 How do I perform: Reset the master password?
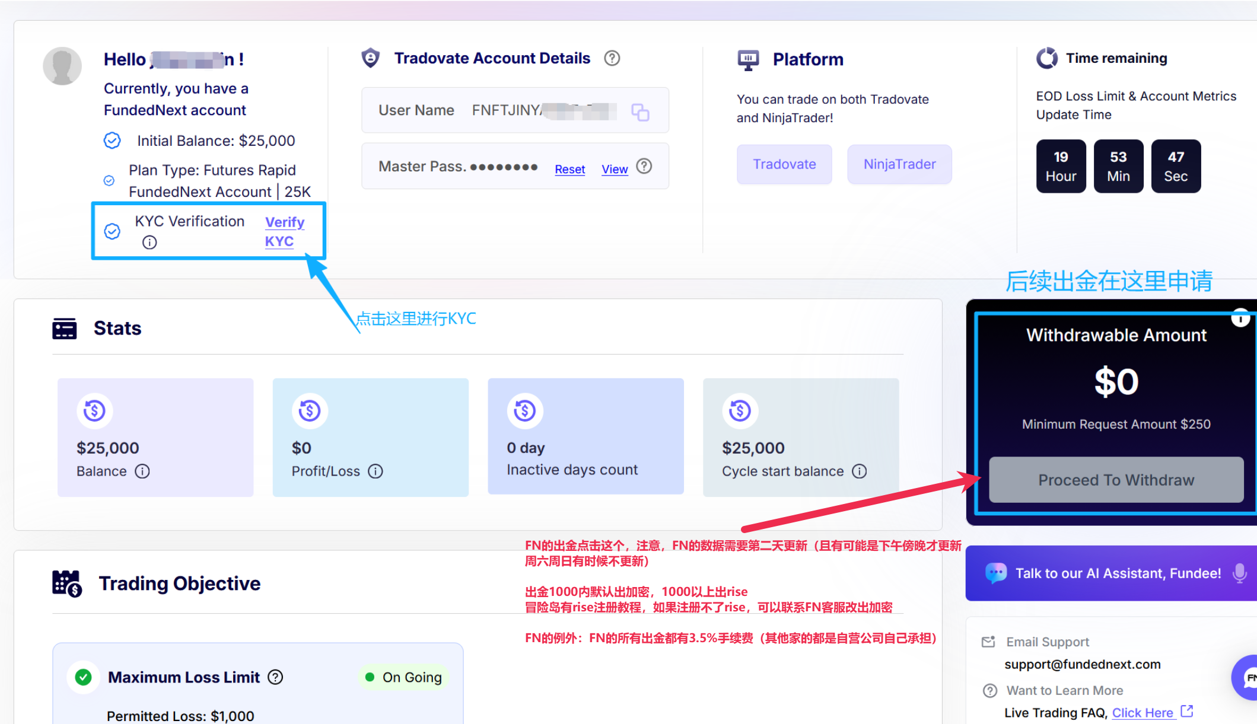coord(570,170)
